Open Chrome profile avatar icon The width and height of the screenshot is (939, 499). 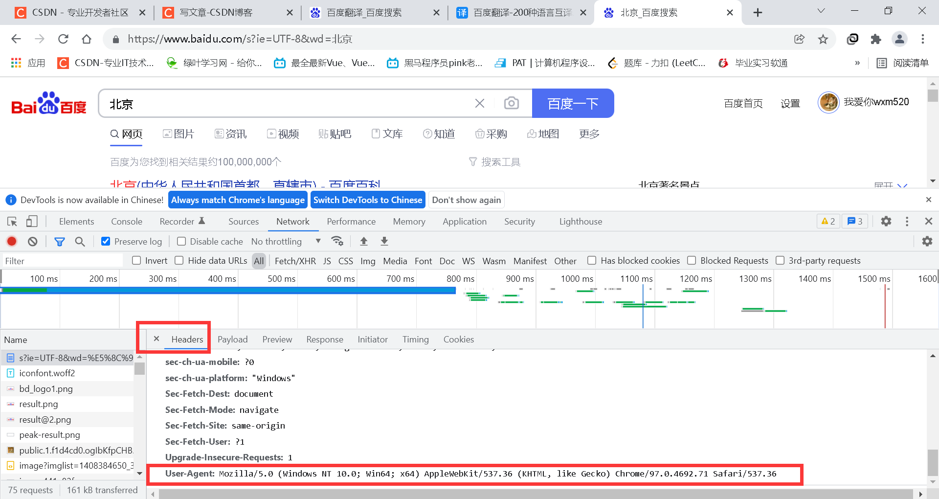pos(899,39)
